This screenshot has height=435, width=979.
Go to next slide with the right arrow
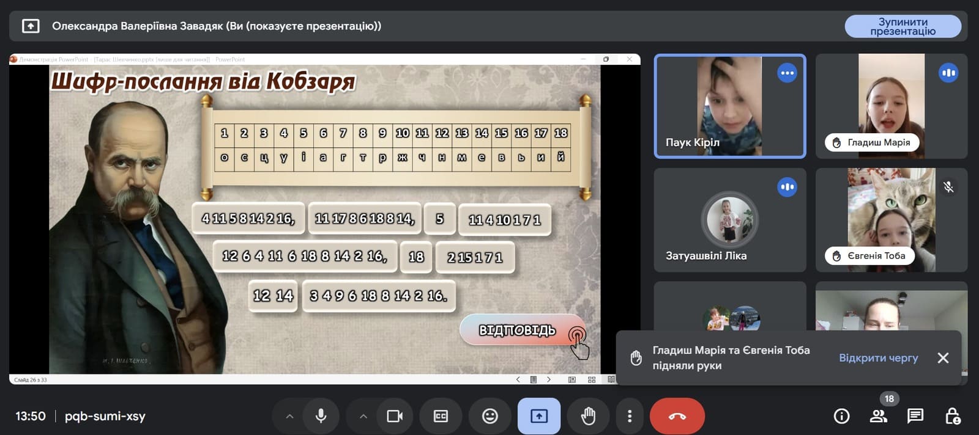click(549, 379)
